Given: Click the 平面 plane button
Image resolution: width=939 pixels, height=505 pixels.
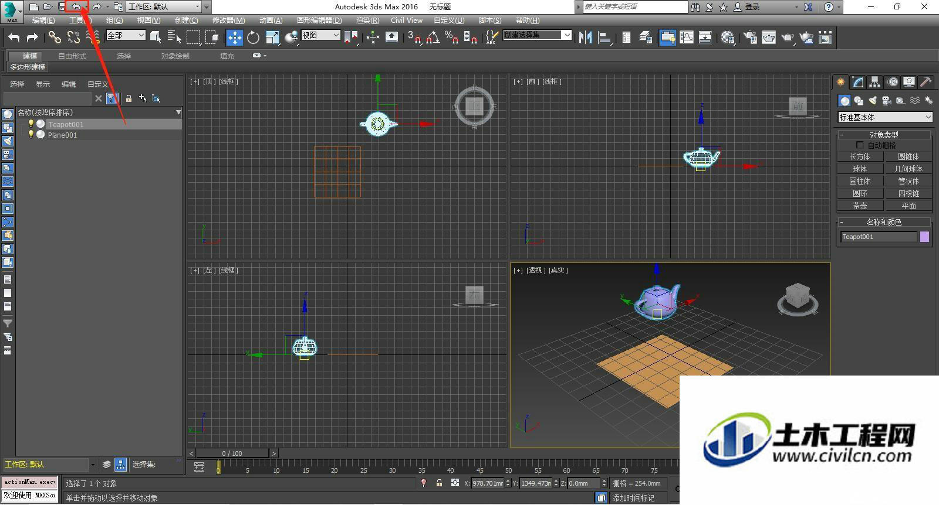Looking at the screenshot, I should click(x=908, y=206).
